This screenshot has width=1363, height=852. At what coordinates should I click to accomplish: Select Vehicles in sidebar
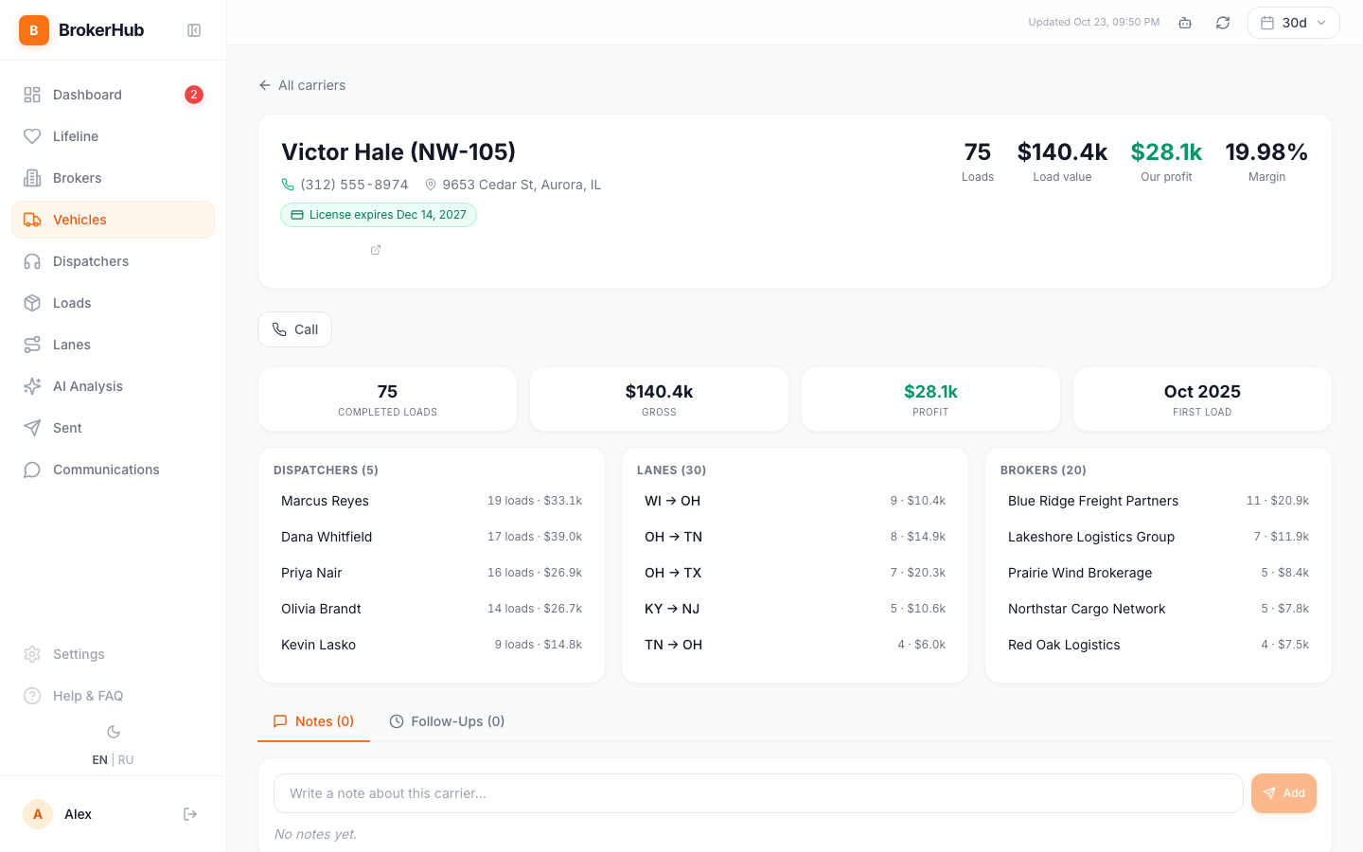[114, 220]
